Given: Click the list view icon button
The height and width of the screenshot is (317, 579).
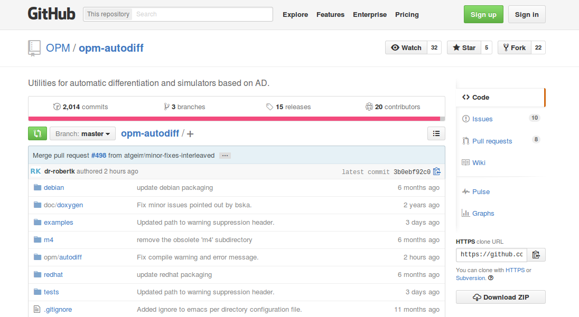Looking at the screenshot, I should [x=436, y=133].
